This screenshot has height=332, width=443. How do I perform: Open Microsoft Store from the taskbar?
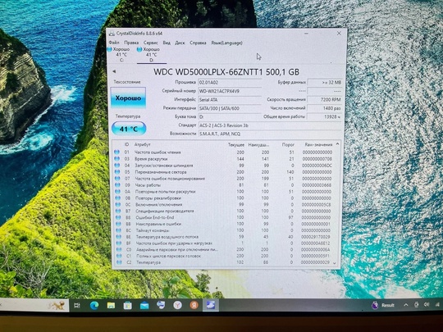tap(128, 305)
